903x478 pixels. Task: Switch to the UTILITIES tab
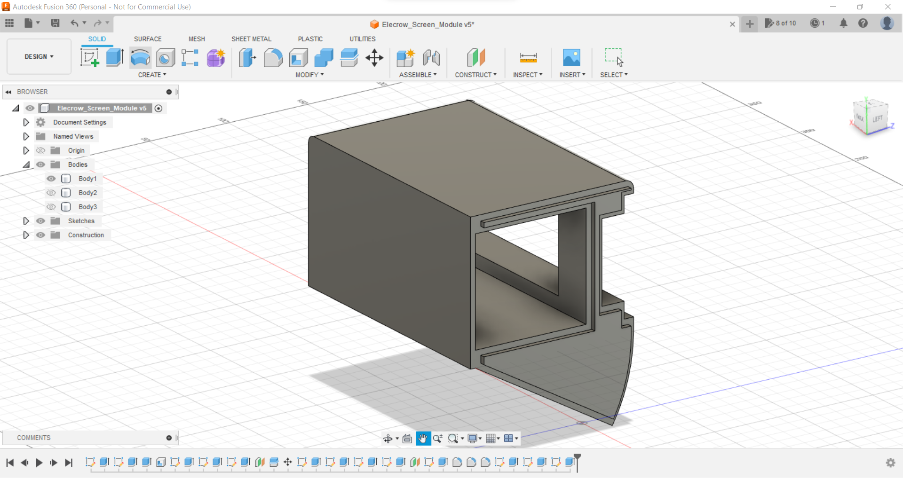tap(363, 39)
